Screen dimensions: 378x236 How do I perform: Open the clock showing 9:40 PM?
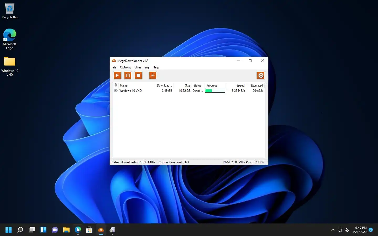click(x=359, y=230)
